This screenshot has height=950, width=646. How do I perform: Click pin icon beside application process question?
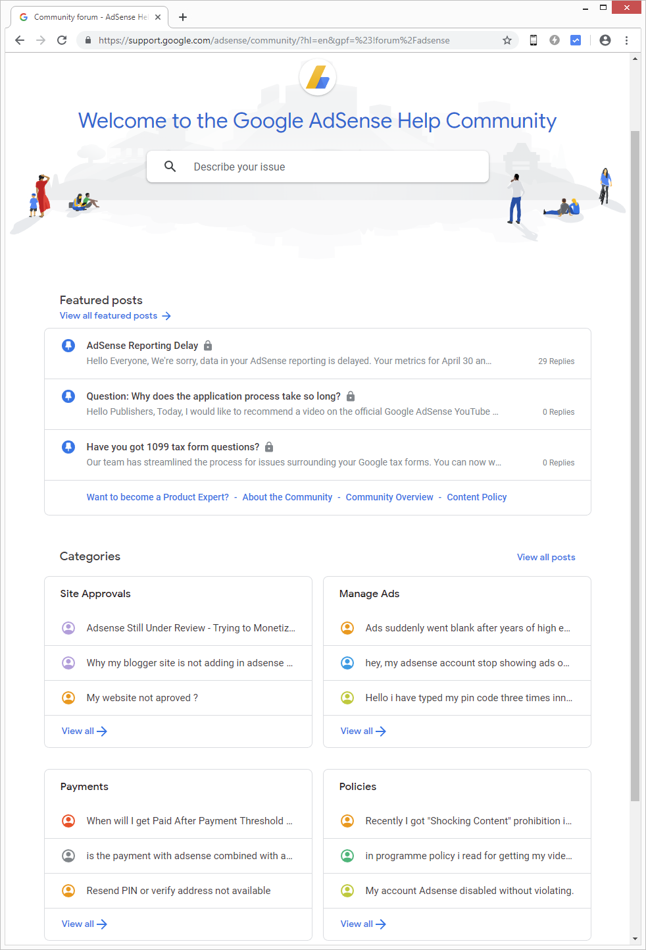[68, 396]
